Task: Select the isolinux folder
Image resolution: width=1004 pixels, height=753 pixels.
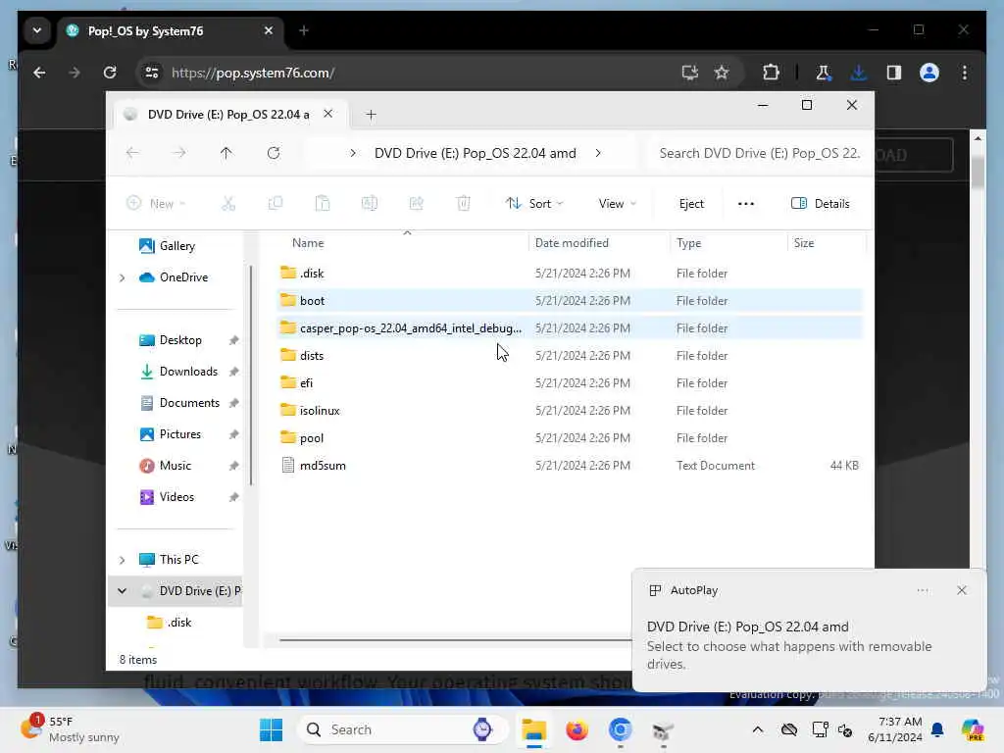Action: [570, 411]
